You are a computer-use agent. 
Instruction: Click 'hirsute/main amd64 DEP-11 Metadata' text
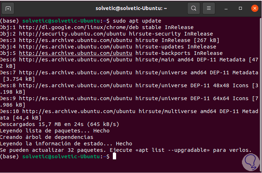point(190,60)
